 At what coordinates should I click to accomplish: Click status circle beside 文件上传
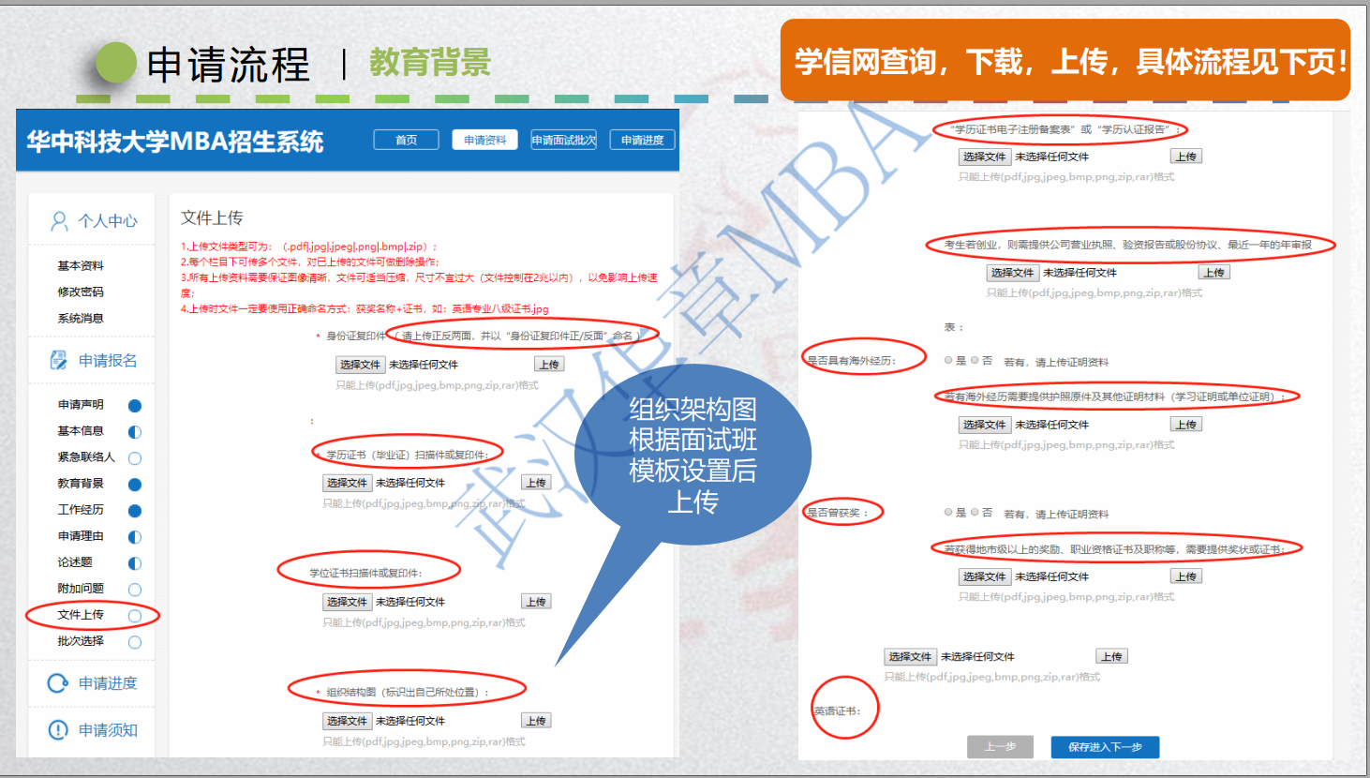[x=135, y=616]
